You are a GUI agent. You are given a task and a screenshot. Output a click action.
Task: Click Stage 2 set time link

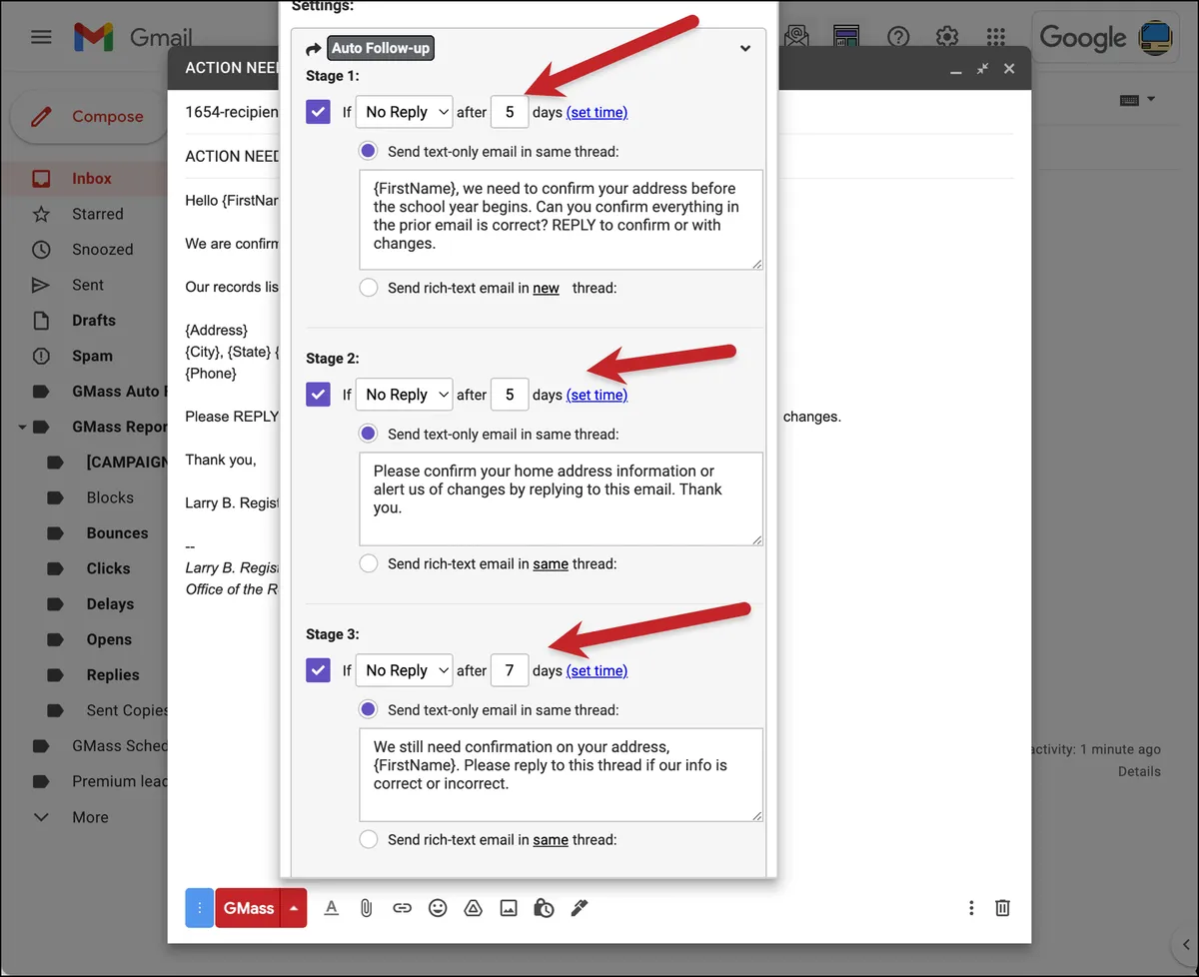pos(597,396)
